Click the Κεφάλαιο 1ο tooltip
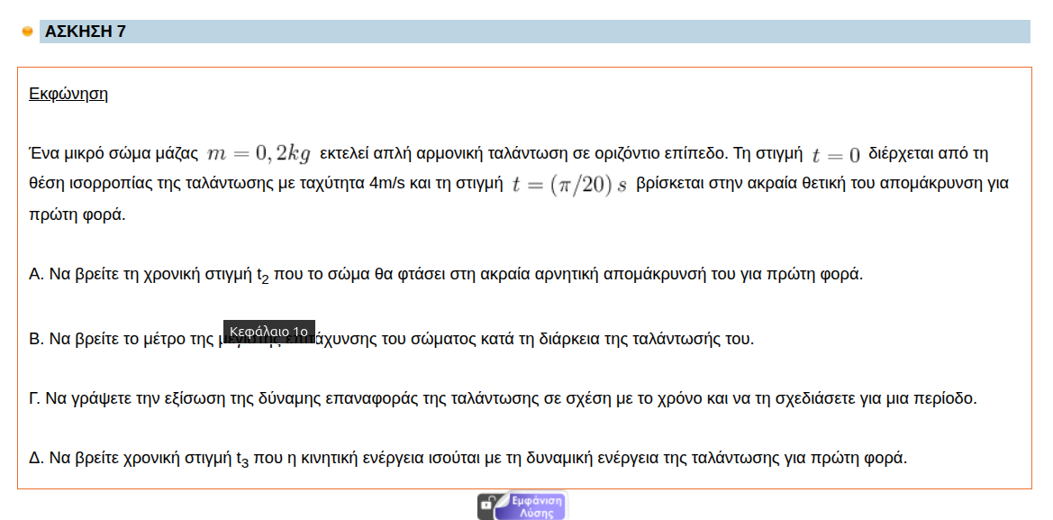The image size is (1053, 520). (x=268, y=332)
